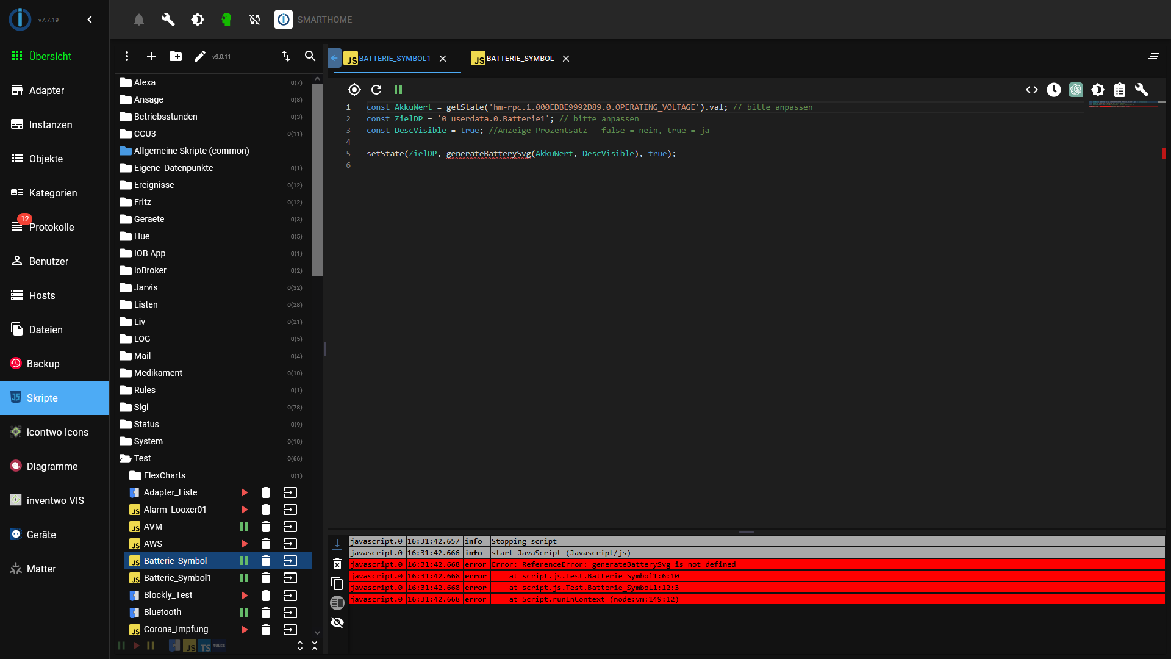Open script settings via the wrench icon
The width and height of the screenshot is (1171, 659).
click(1142, 90)
